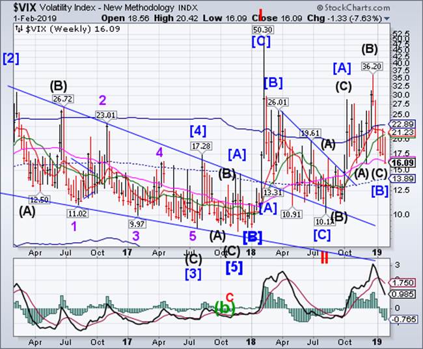Click the 26.01 price callout
Viewport: 423px width, 349px height.
pyautogui.click(x=277, y=102)
